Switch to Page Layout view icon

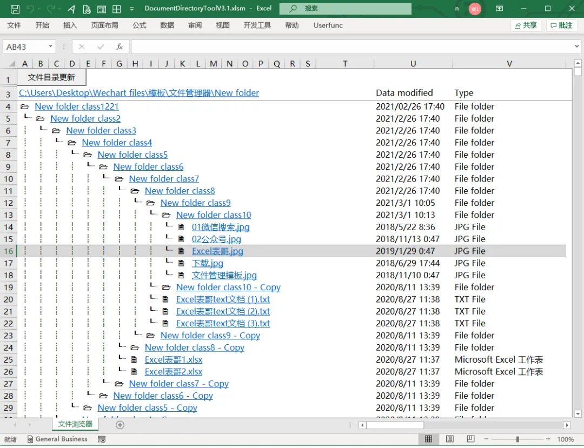(x=449, y=439)
